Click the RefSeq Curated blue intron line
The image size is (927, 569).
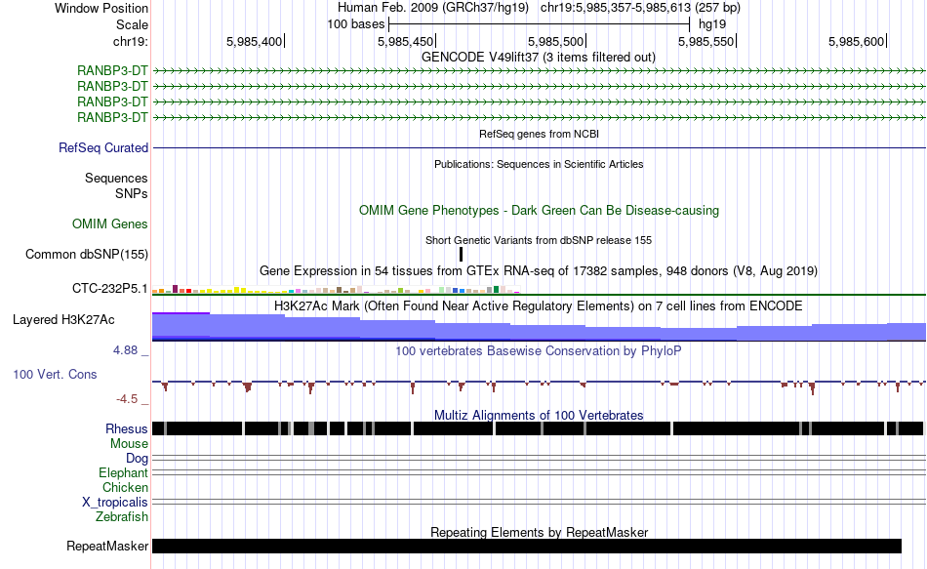tap(539, 148)
